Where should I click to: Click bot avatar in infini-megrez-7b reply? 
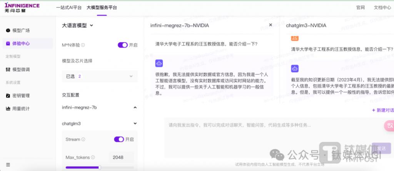click(x=159, y=64)
